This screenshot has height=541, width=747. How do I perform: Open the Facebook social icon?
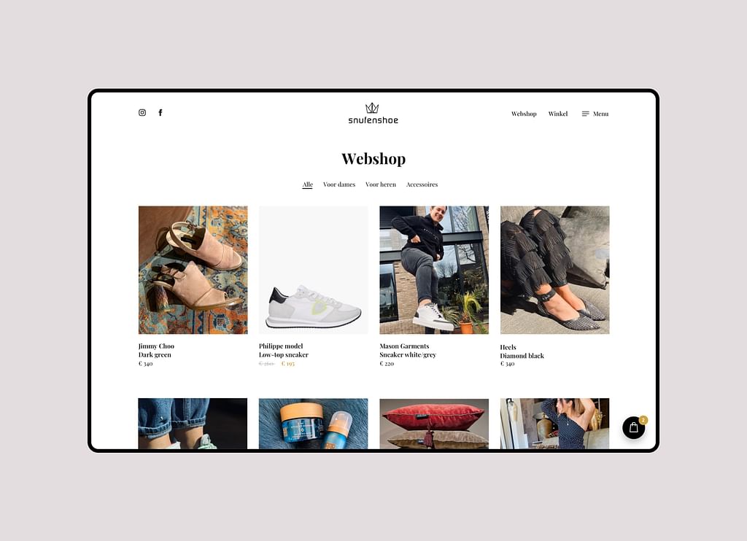(x=160, y=112)
